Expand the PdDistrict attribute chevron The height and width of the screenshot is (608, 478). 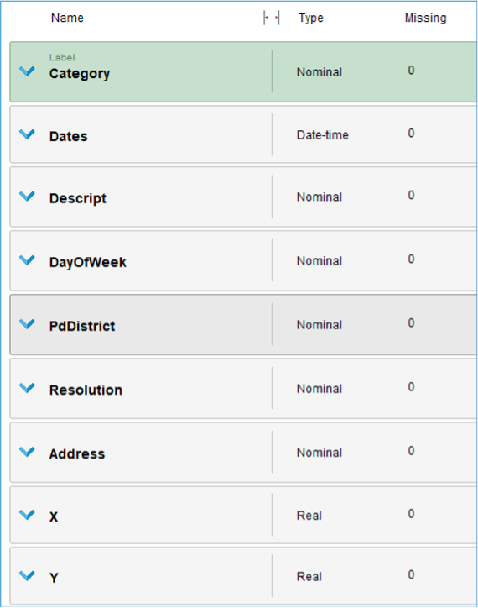tap(27, 324)
